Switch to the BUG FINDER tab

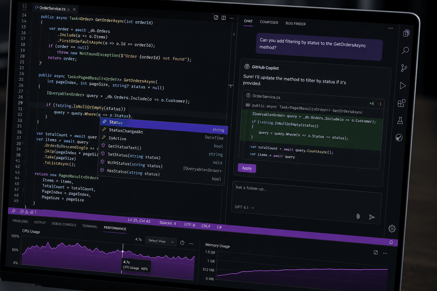tap(296, 24)
